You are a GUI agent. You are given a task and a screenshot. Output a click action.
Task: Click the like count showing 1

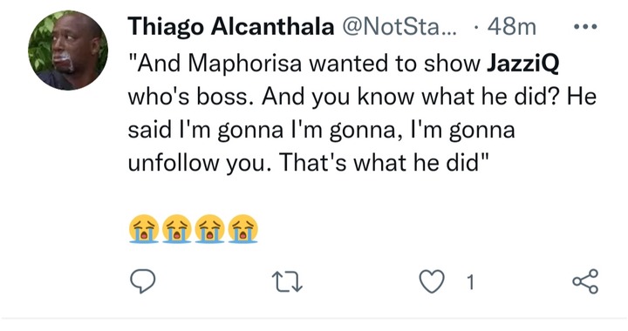coord(471,282)
